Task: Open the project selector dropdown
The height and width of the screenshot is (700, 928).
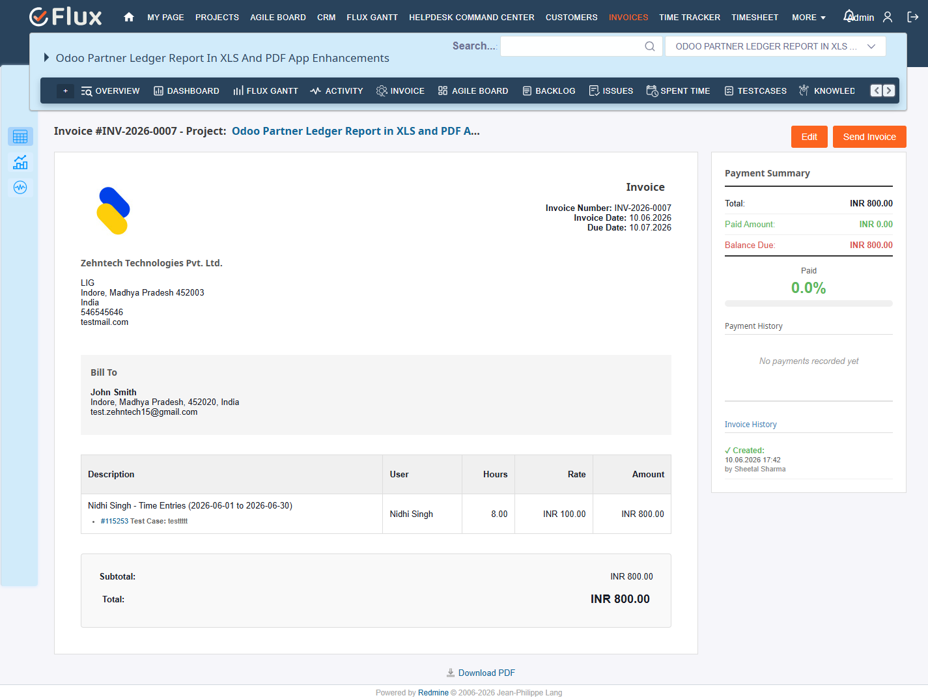Action: (775, 46)
